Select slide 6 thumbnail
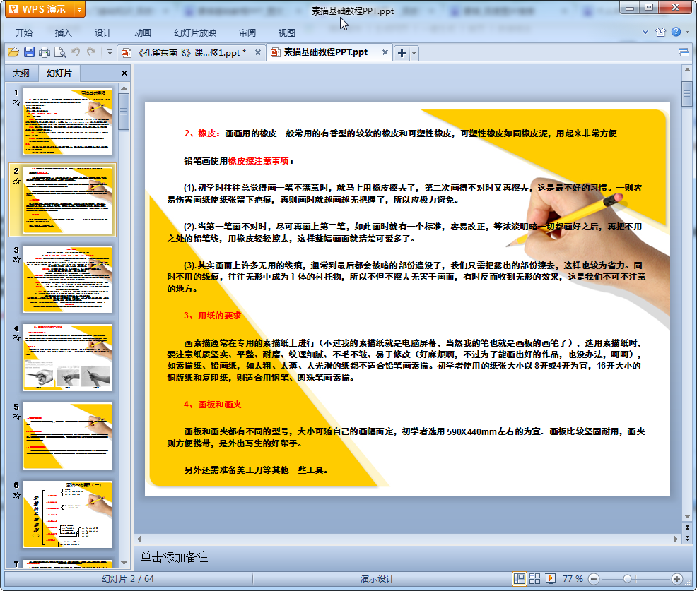 tap(68, 515)
